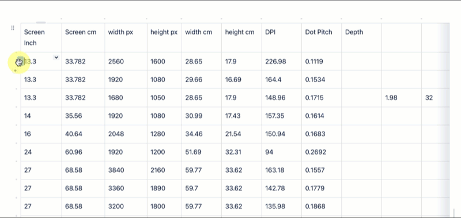The width and height of the screenshot is (461, 218).
Task: Click the width px column header
Action: coord(126,37)
